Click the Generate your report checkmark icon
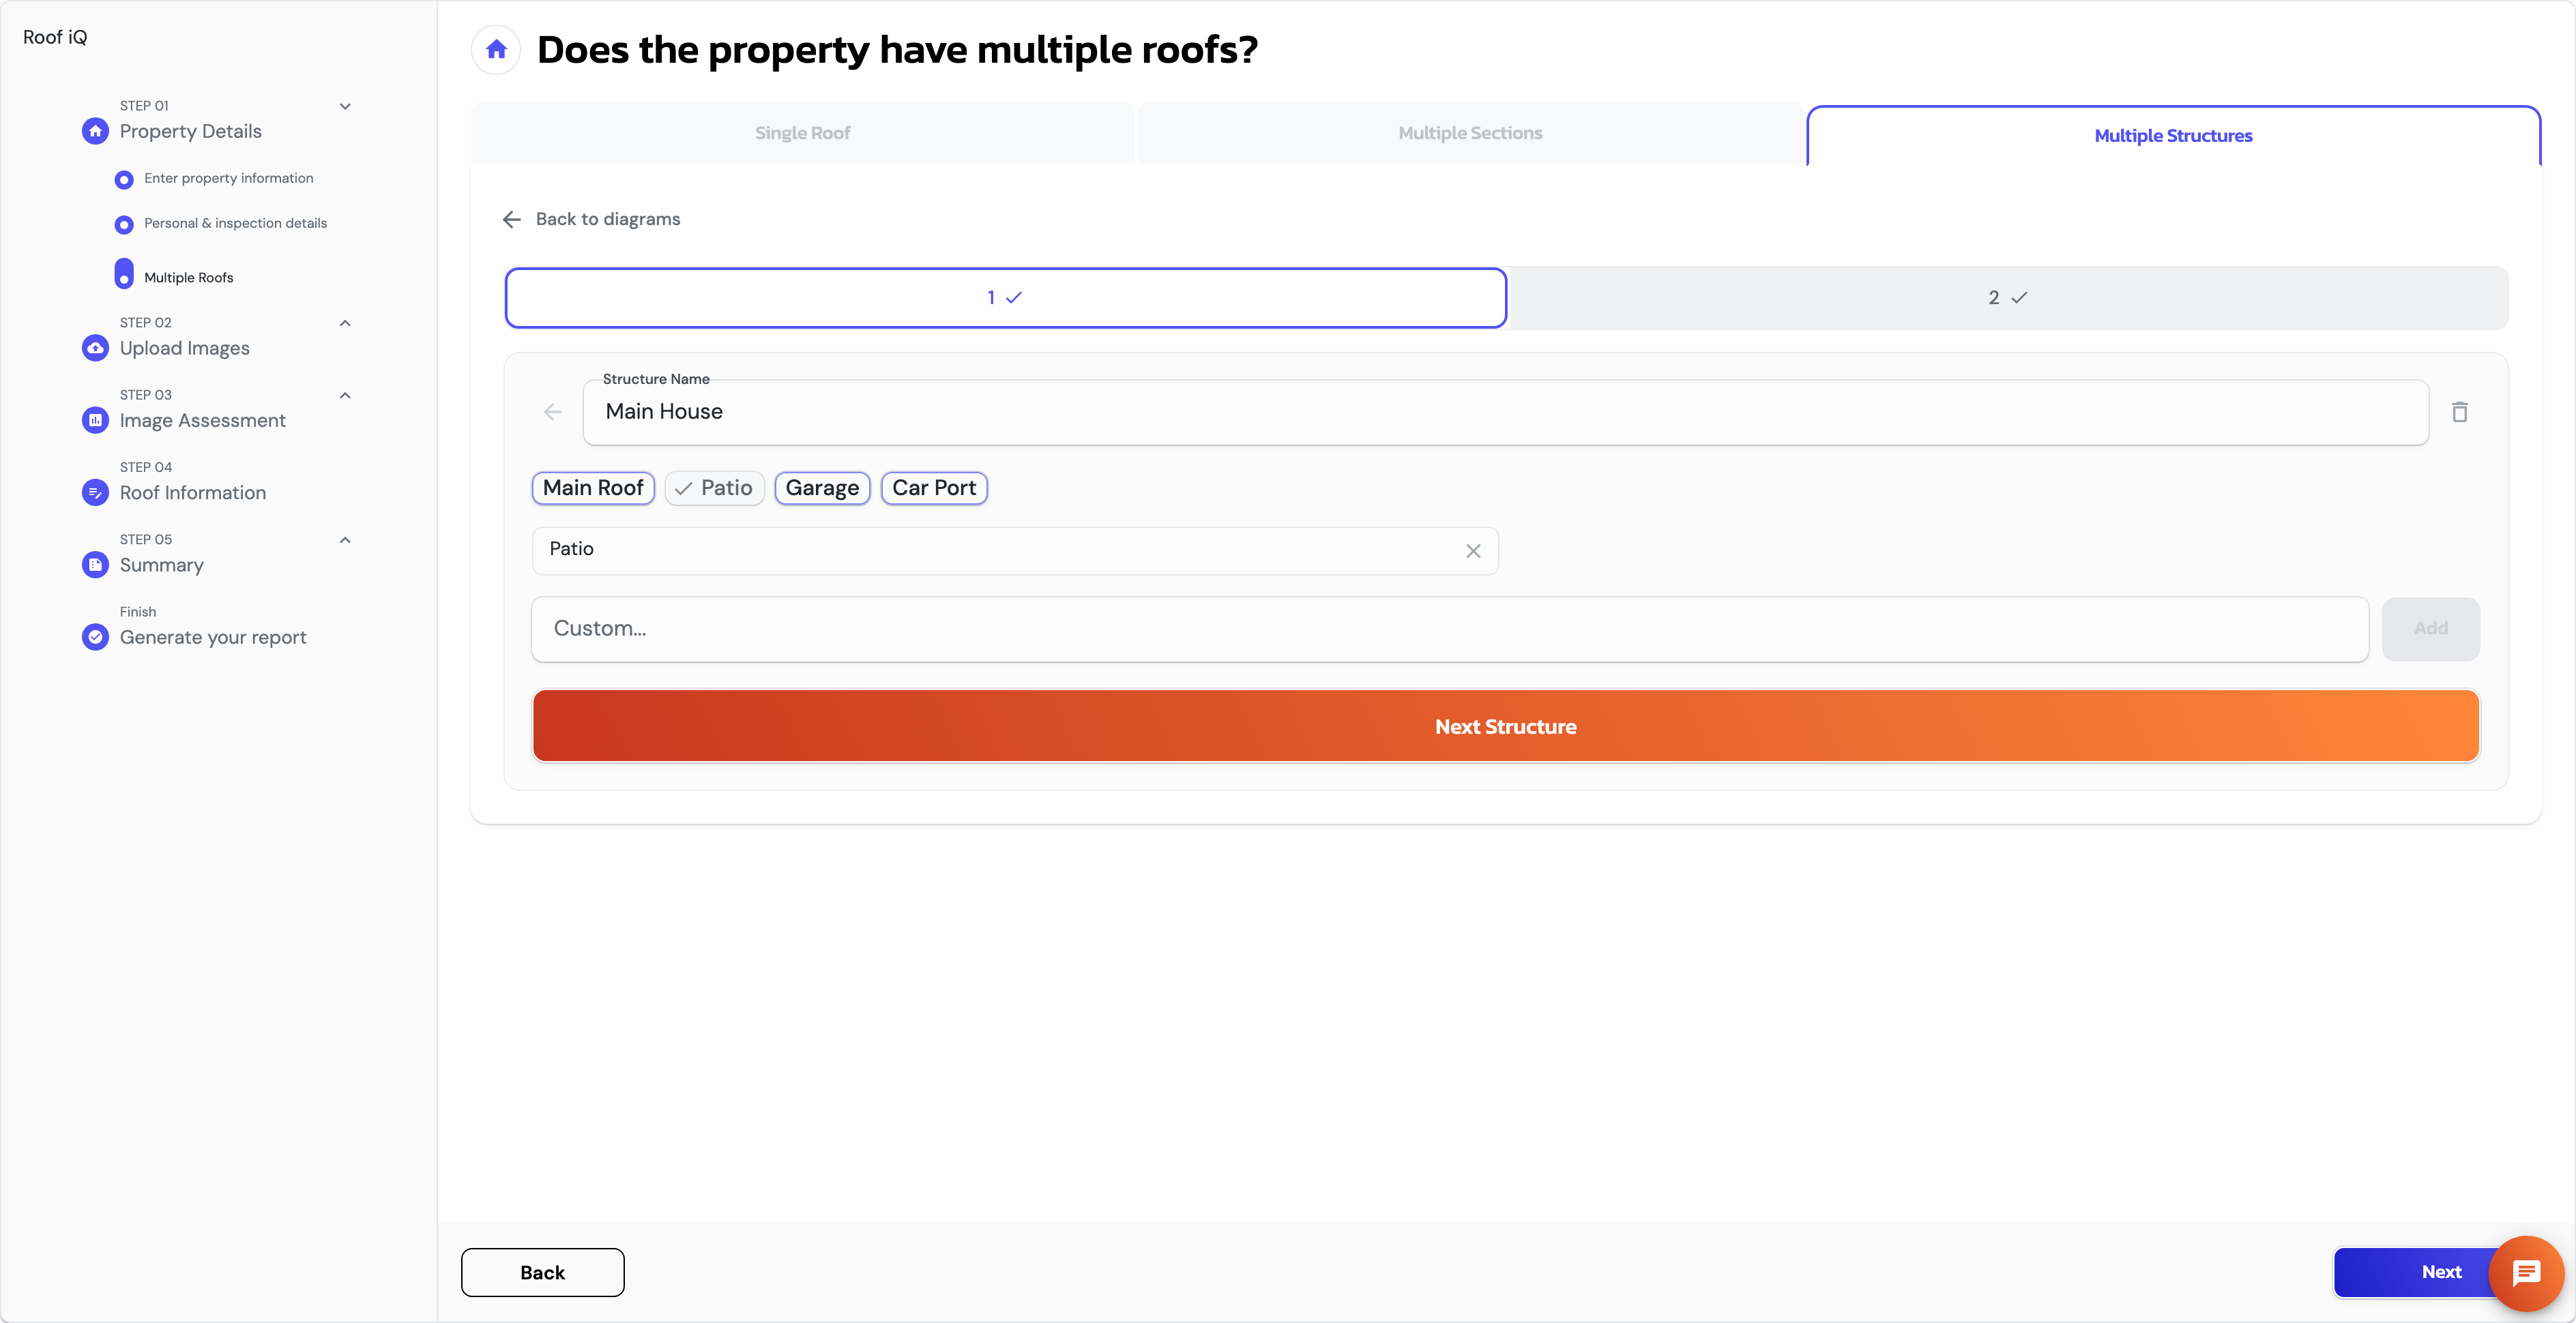 pyautogui.click(x=95, y=637)
